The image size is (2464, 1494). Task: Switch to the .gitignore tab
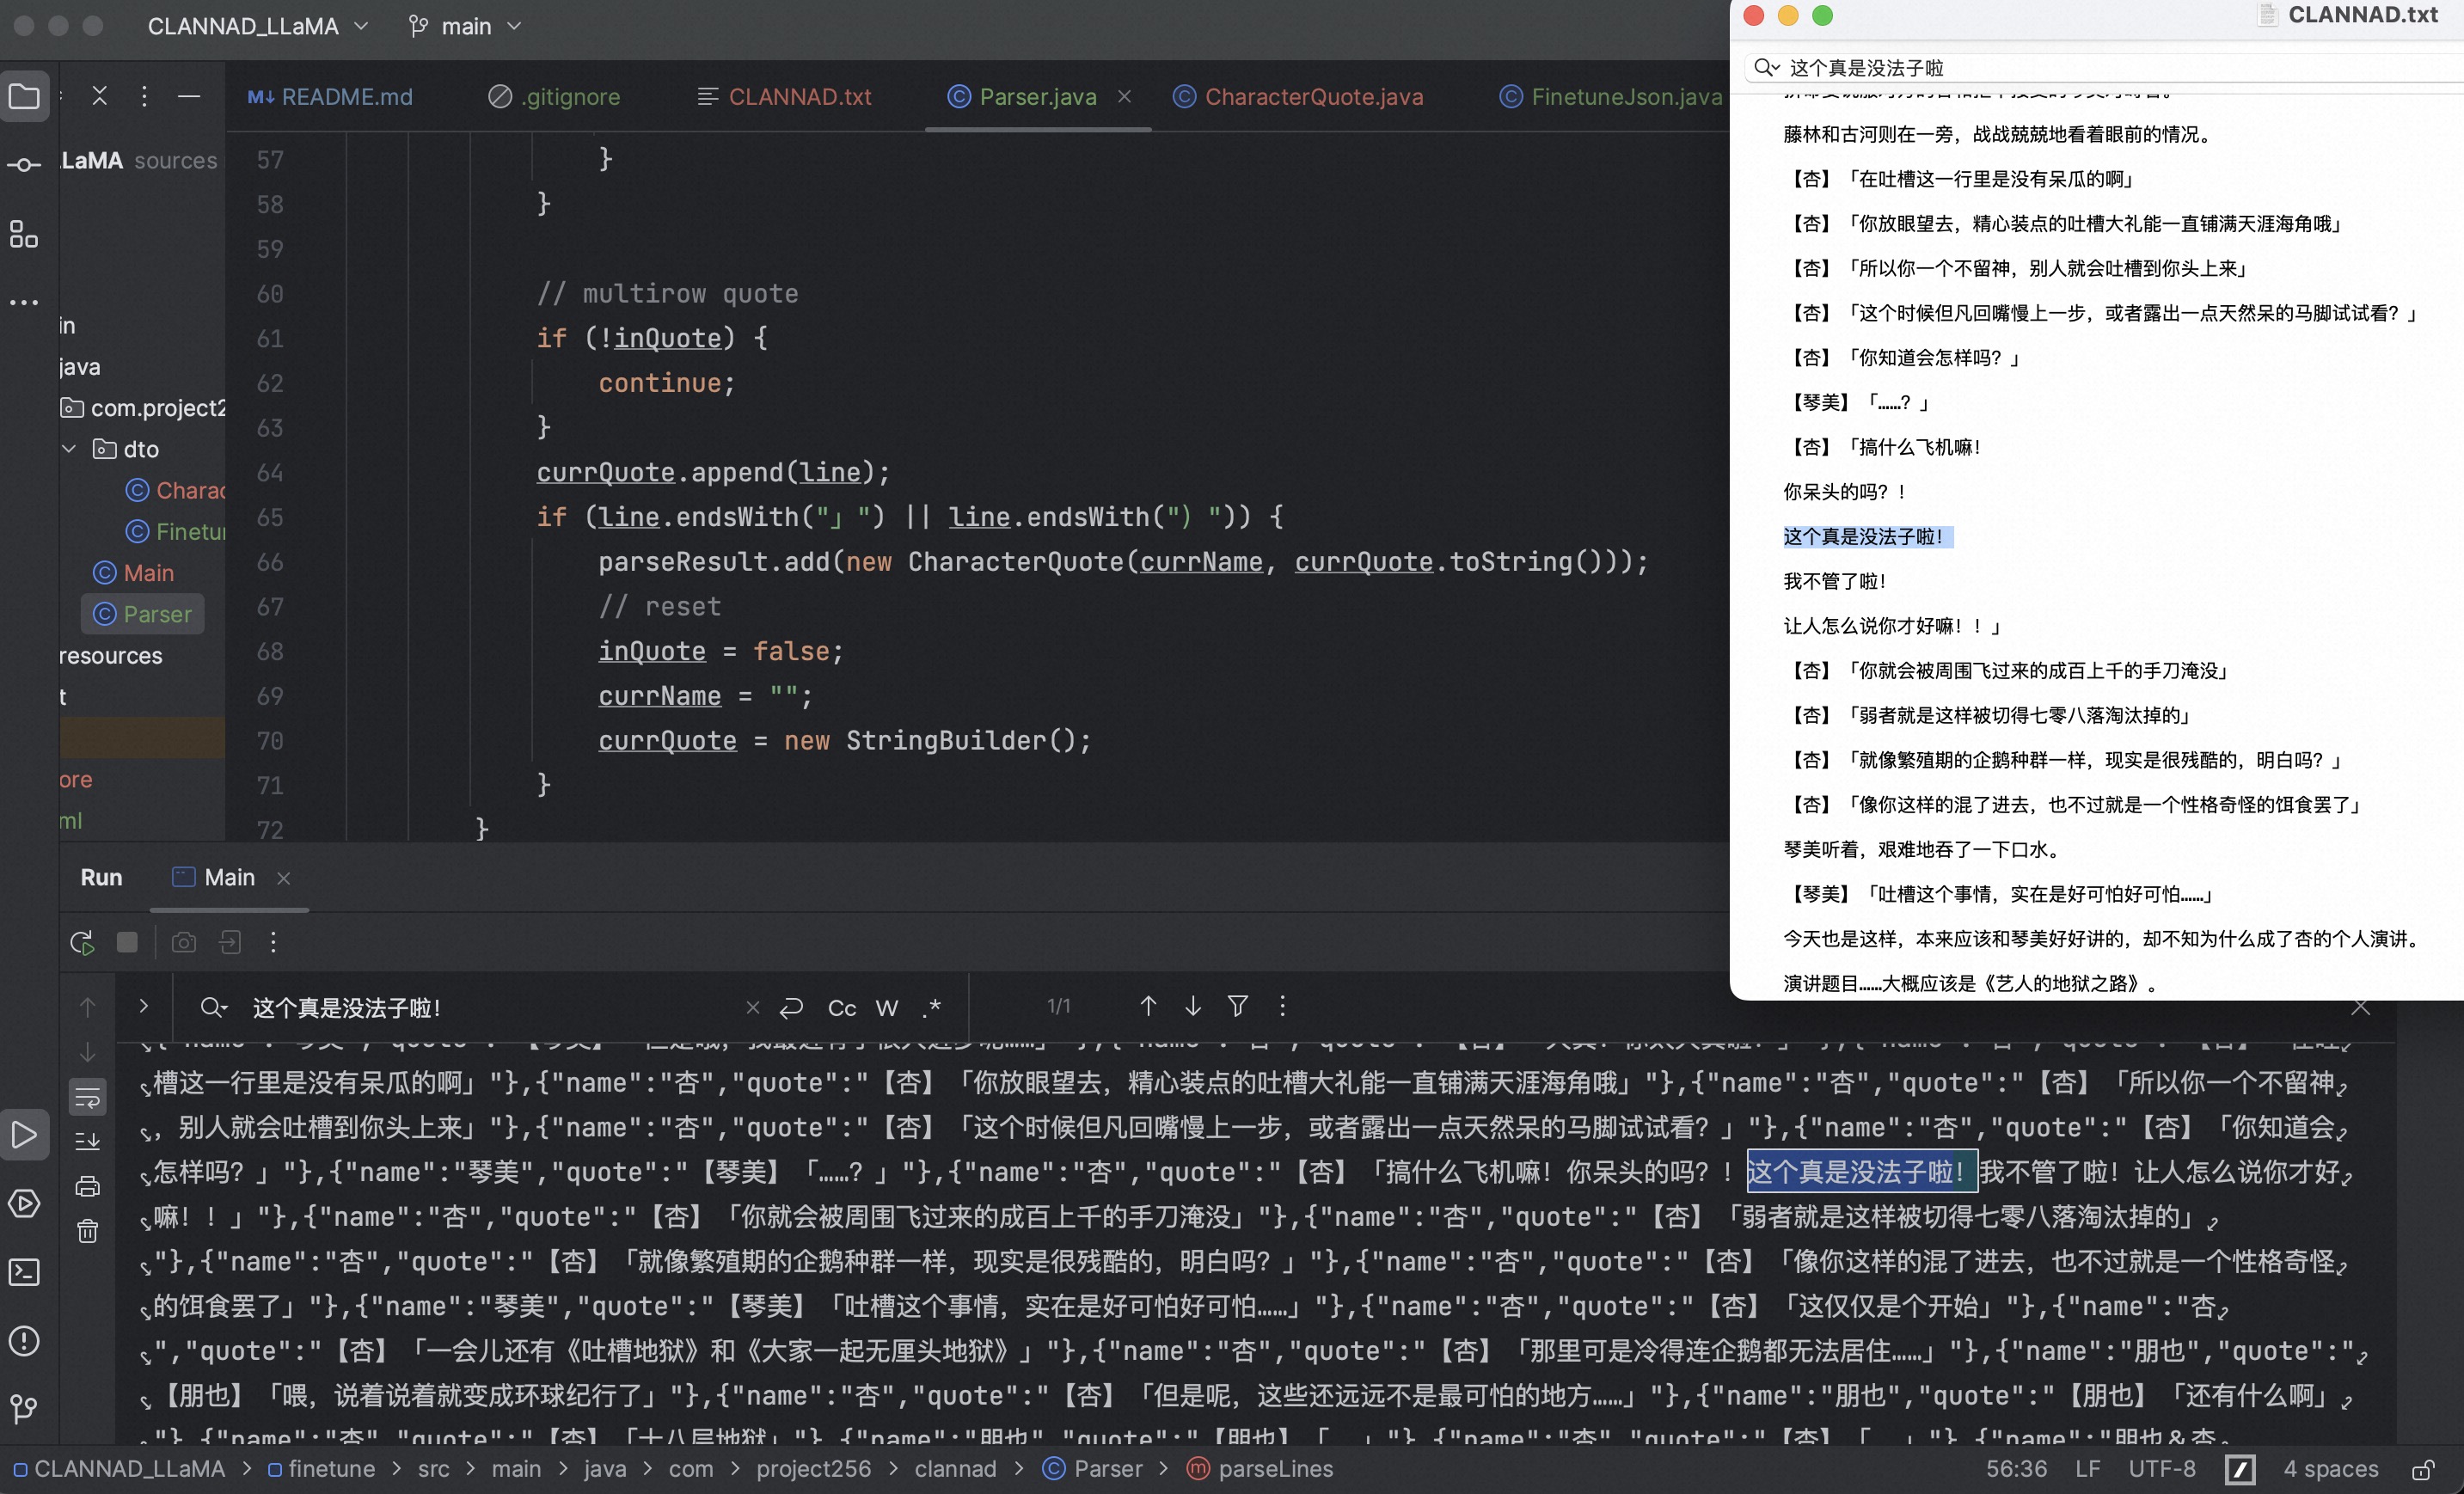(x=555, y=96)
